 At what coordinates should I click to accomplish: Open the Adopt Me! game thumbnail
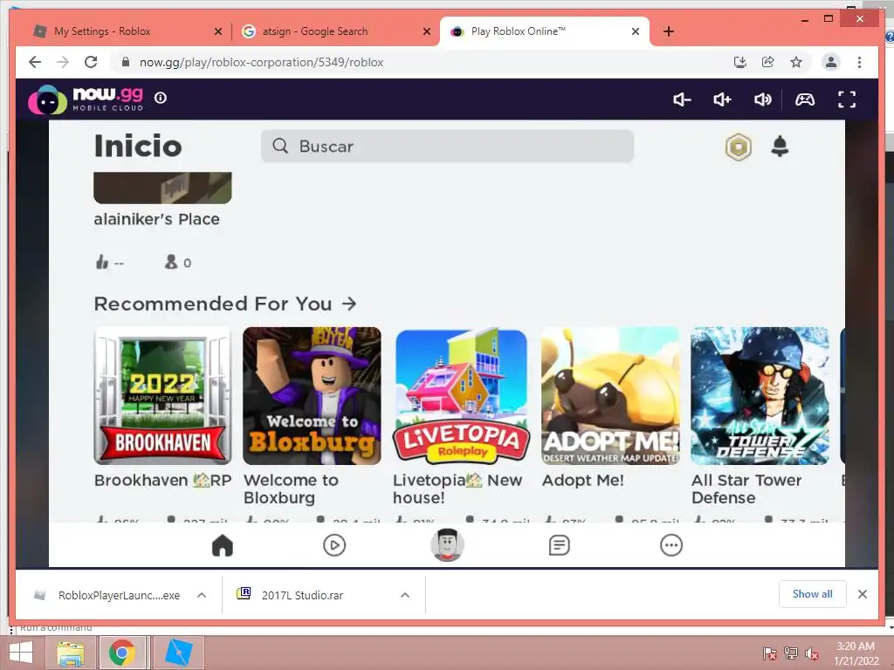point(610,395)
